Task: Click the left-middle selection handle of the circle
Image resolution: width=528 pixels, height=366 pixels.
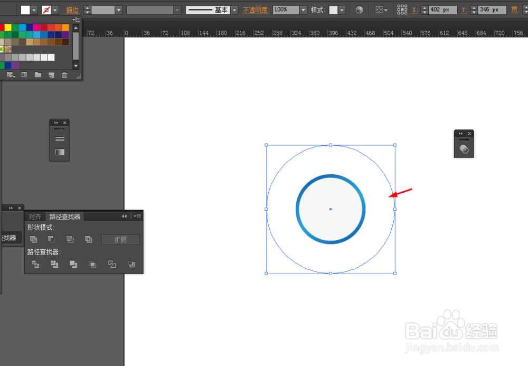Action: coord(266,209)
